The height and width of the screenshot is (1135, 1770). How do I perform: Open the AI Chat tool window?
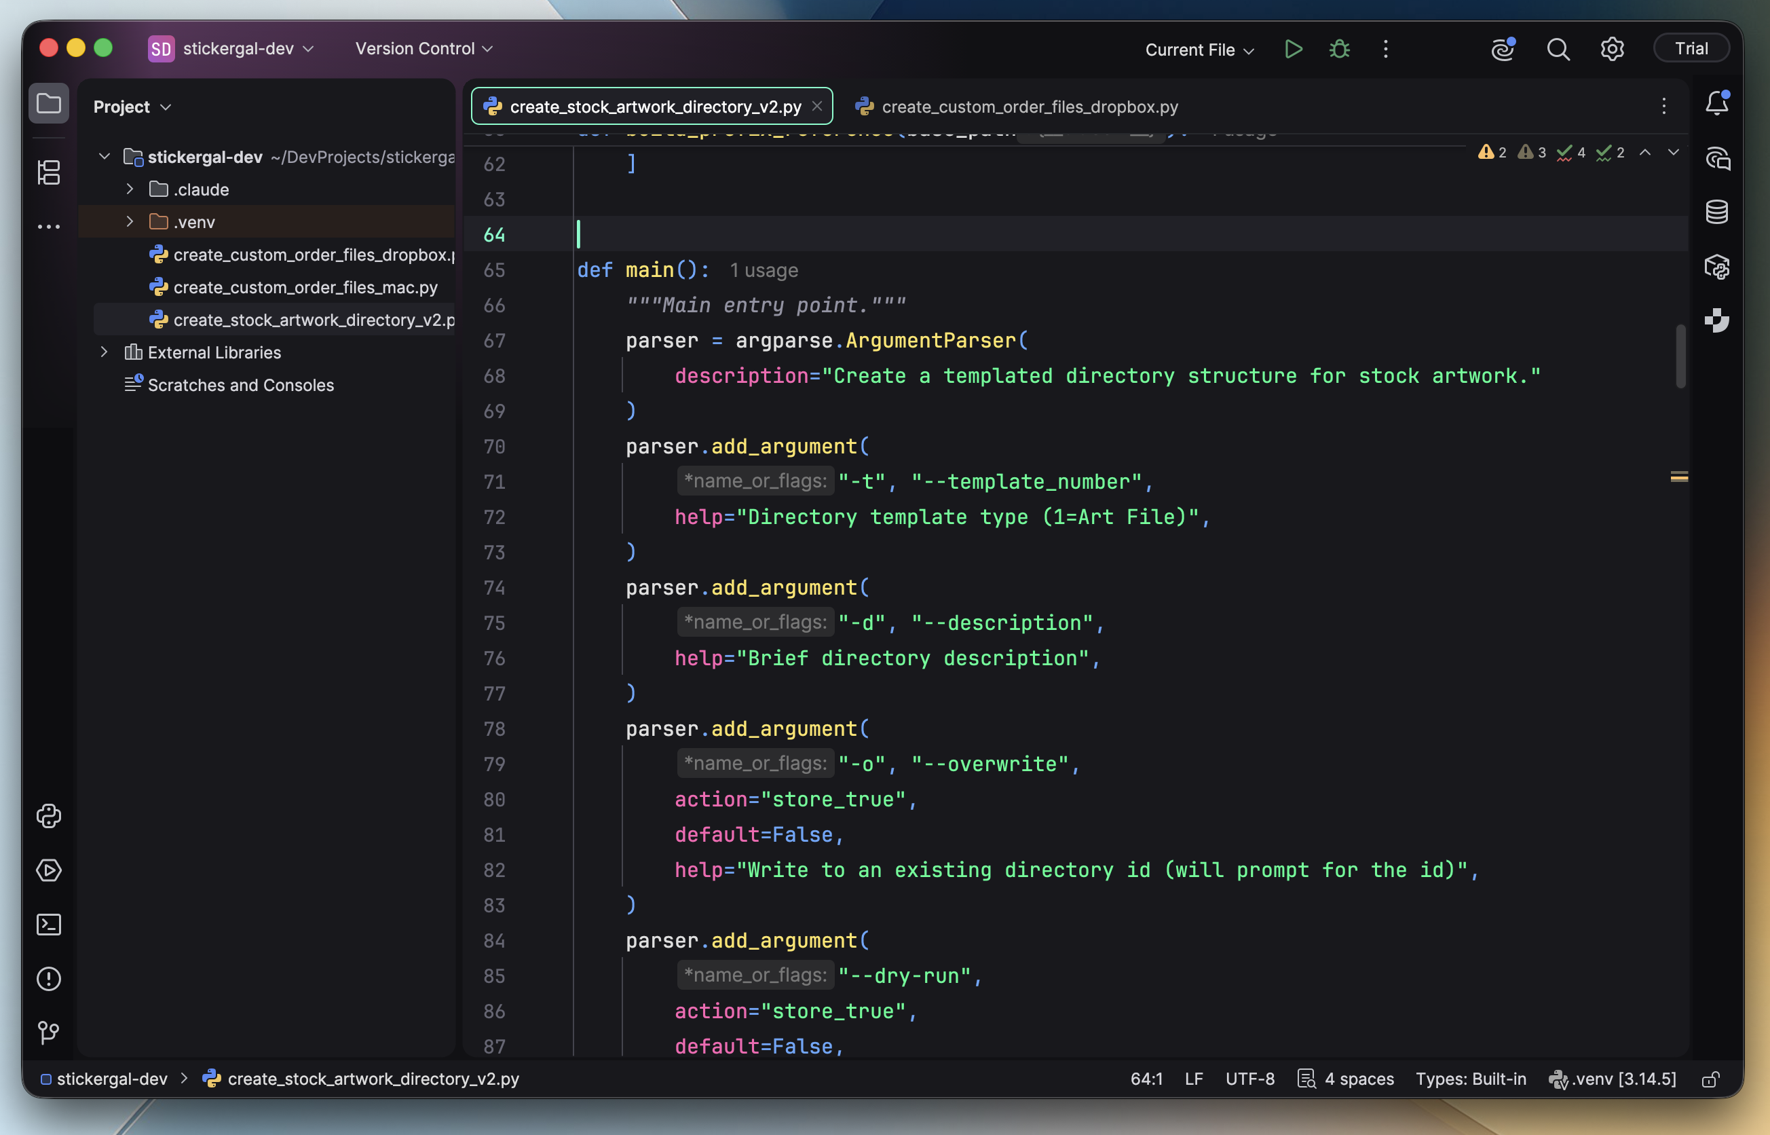point(1717,157)
